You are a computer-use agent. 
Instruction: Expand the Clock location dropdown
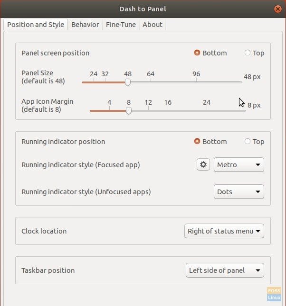click(224, 231)
